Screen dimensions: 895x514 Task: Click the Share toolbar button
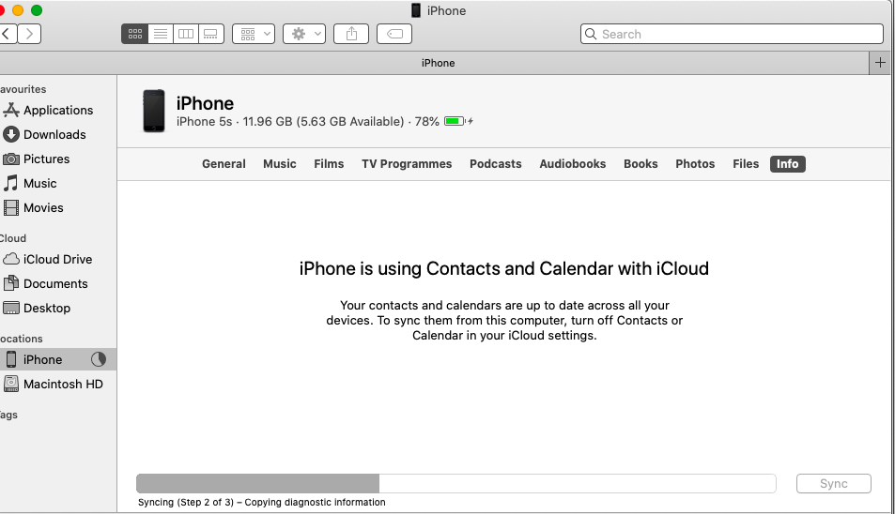pos(351,34)
